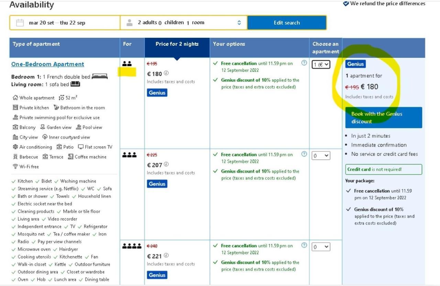Click the Availability heading
440x286 pixels.
[32, 5]
